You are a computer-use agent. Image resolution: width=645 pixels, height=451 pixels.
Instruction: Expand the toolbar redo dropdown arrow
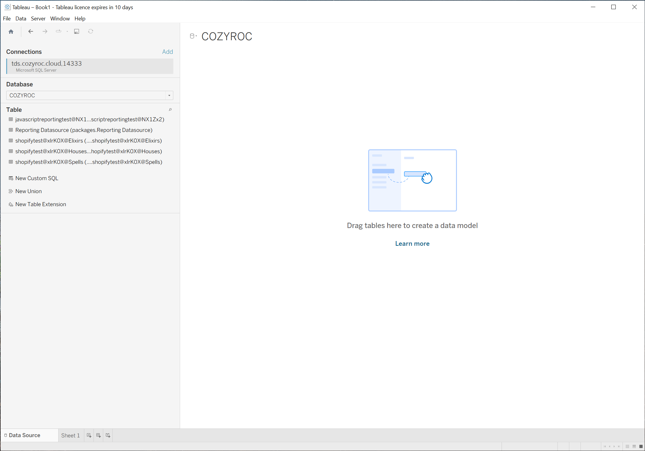tap(67, 32)
